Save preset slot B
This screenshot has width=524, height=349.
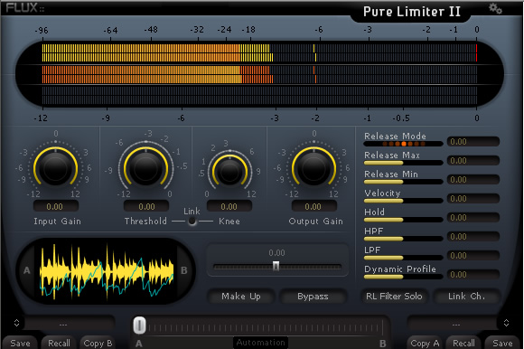(x=502, y=343)
